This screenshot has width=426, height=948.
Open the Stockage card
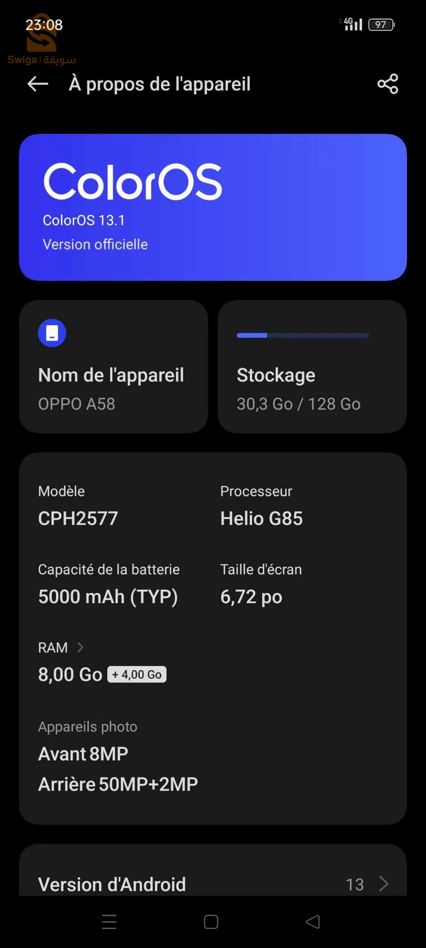click(x=312, y=367)
